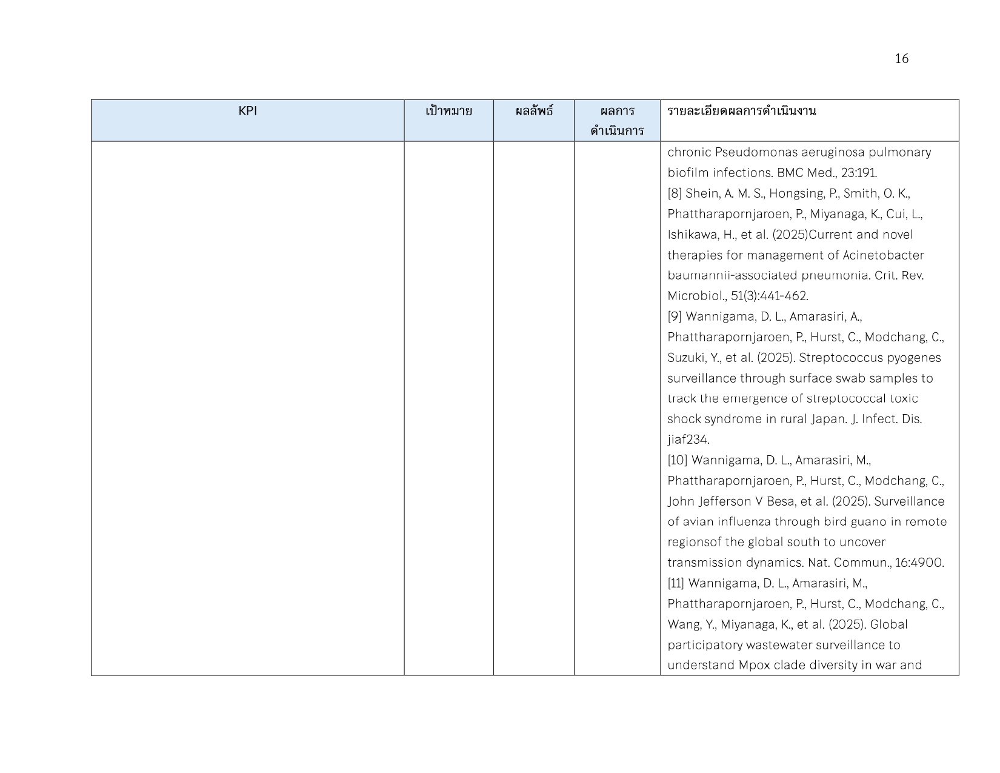
Task: Click the empty KPI cell below header
Action: point(247,407)
